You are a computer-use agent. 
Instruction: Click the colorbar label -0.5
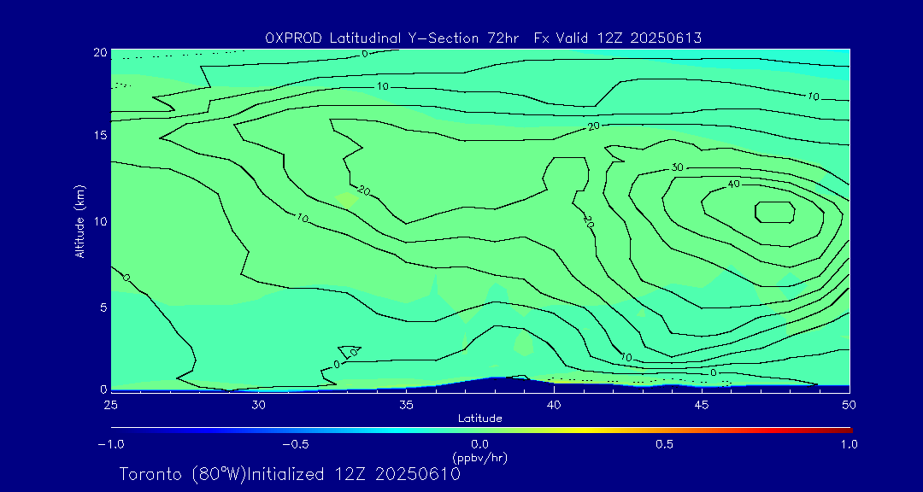pyautogui.click(x=296, y=444)
